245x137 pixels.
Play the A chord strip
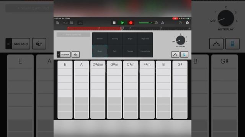pos(82,90)
